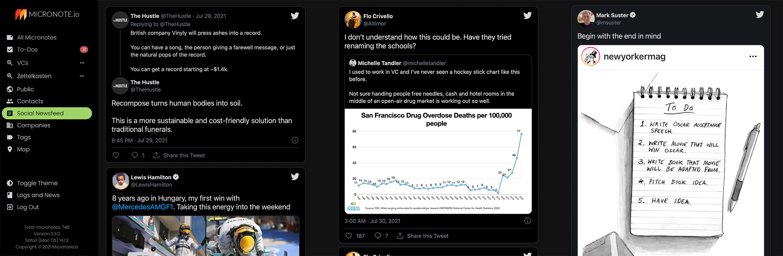Click the @Altimor handle
The height and width of the screenshot is (256, 783).
[375, 23]
